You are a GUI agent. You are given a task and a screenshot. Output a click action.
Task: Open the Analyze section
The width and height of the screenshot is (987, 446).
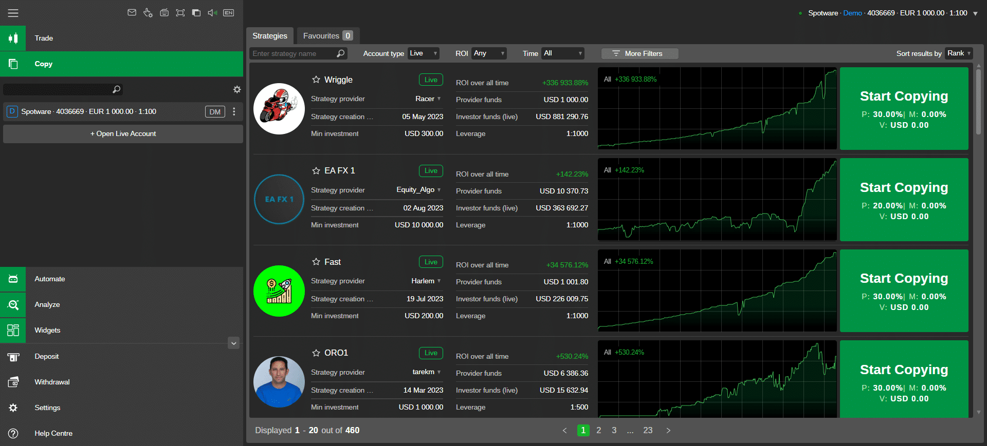47,305
